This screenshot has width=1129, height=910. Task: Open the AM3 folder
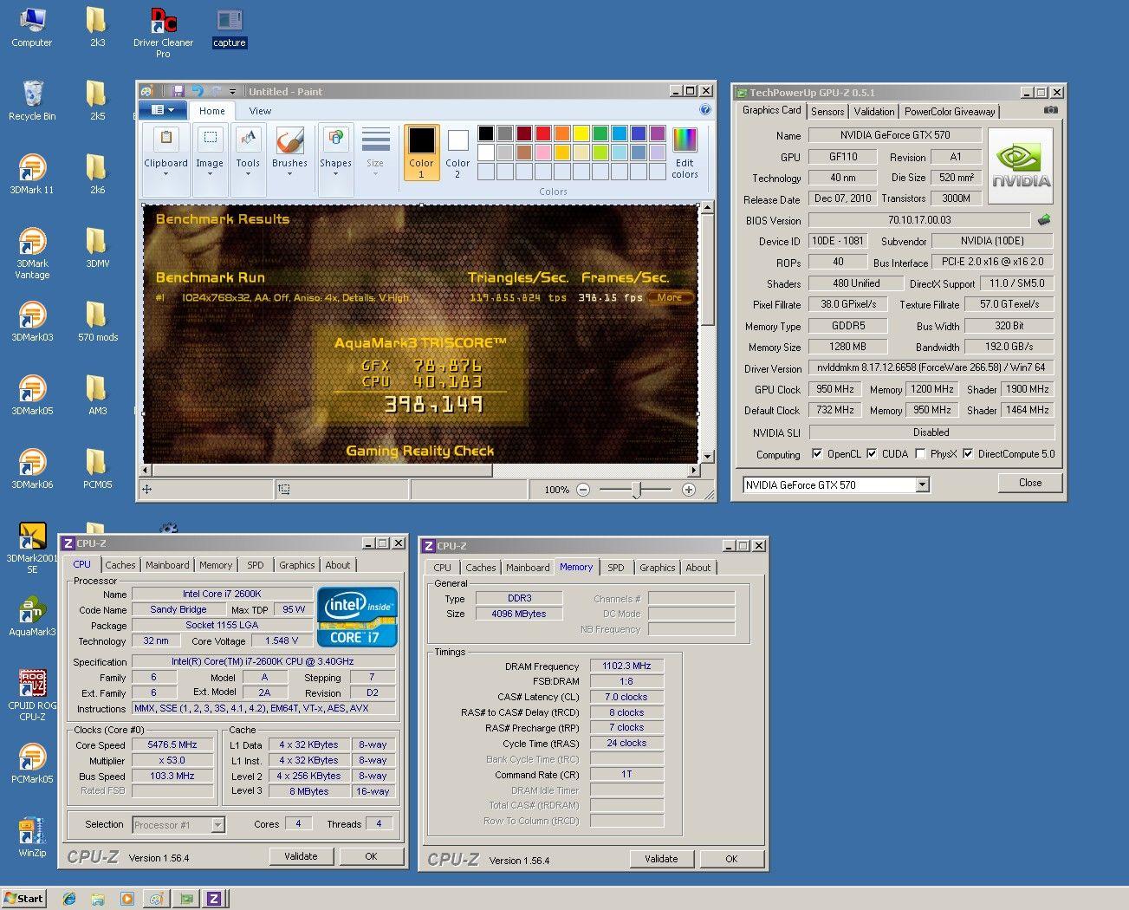tap(98, 395)
